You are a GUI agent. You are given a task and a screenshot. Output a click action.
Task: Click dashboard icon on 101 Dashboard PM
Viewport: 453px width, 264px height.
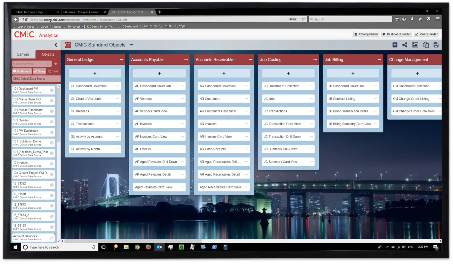[x=52, y=90]
